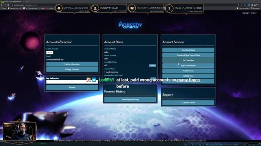261x146 pixels.
Task: Click the Buy Funcom Points button
Action: 188,66
